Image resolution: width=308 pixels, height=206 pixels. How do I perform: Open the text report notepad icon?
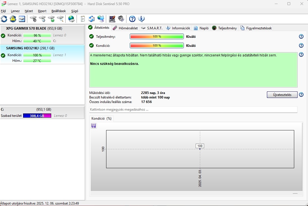click(83, 19)
